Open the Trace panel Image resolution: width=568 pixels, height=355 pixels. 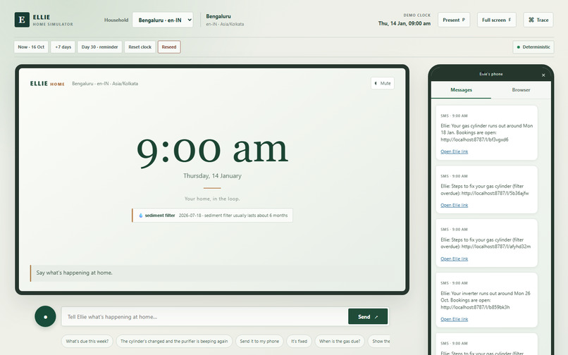(x=538, y=20)
